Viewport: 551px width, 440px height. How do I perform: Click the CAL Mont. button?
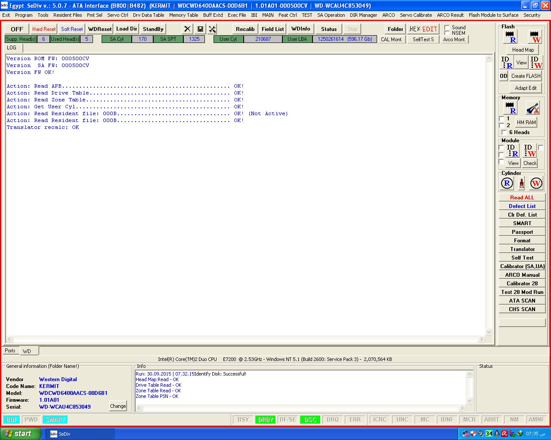(391, 40)
